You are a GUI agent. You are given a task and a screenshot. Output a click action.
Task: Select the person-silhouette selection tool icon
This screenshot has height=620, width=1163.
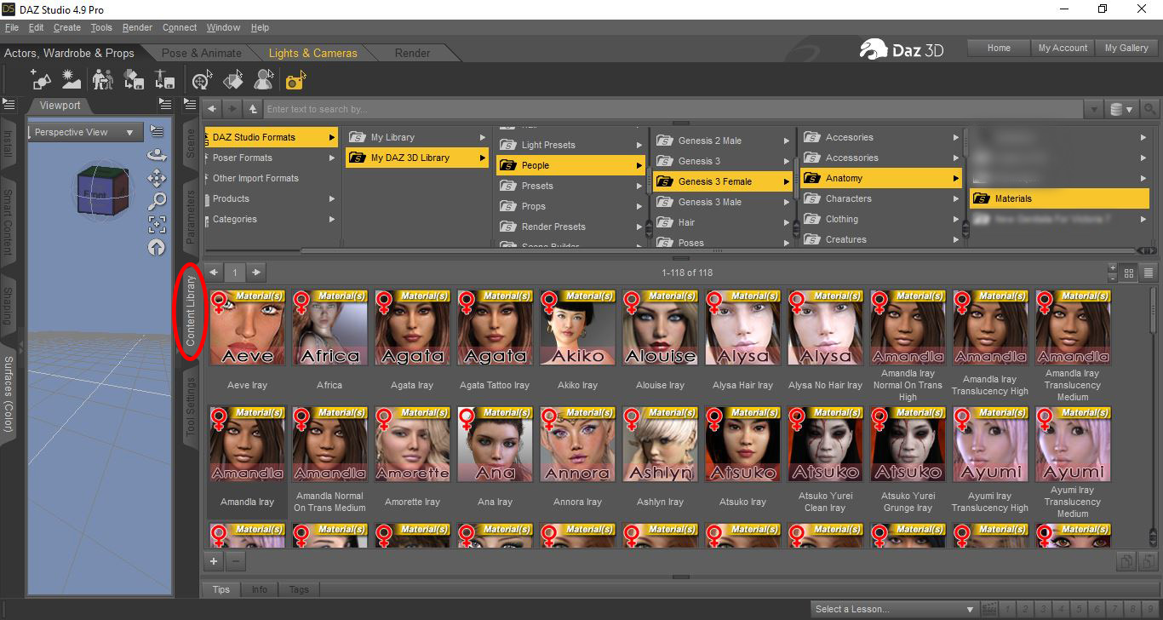point(264,80)
